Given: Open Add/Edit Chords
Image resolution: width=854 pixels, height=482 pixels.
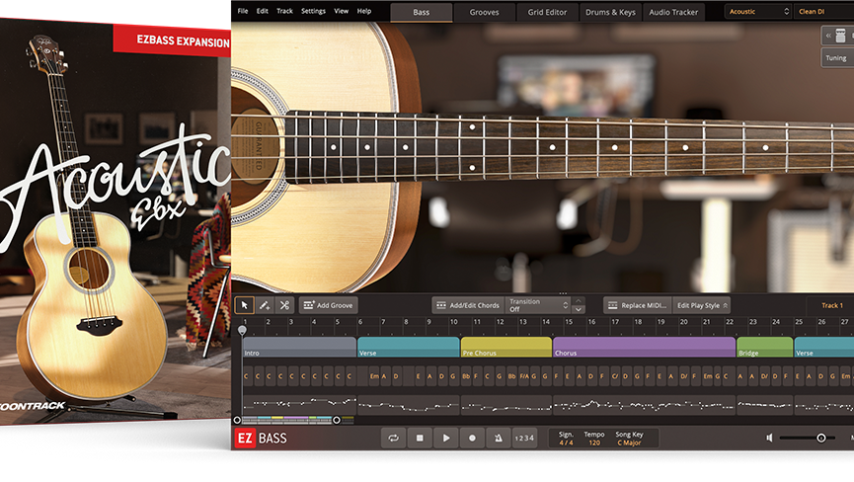Looking at the screenshot, I should coord(468,305).
